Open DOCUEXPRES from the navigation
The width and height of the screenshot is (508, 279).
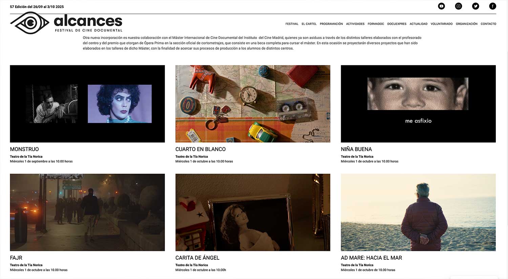(397, 24)
